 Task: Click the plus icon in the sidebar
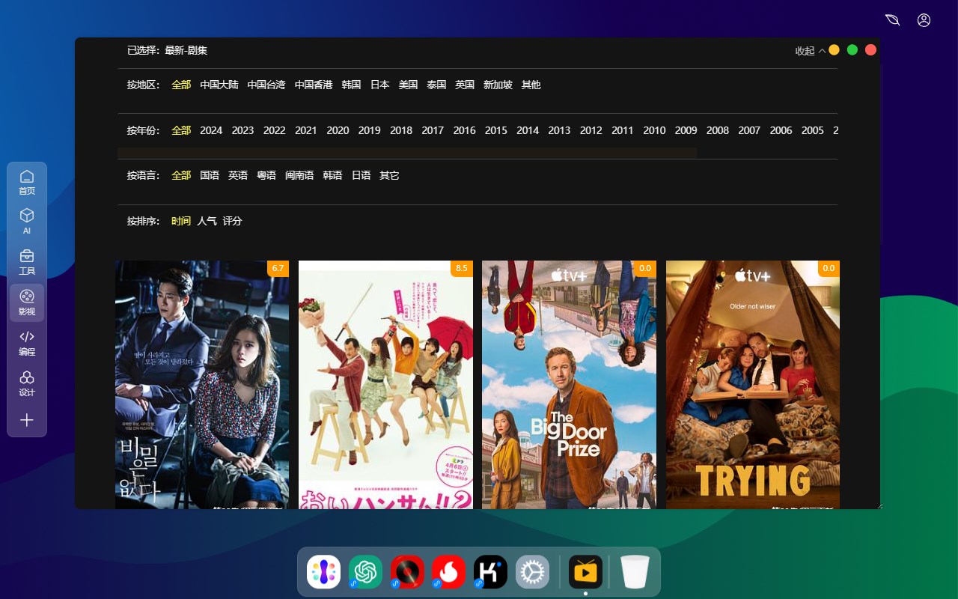[27, 420]
